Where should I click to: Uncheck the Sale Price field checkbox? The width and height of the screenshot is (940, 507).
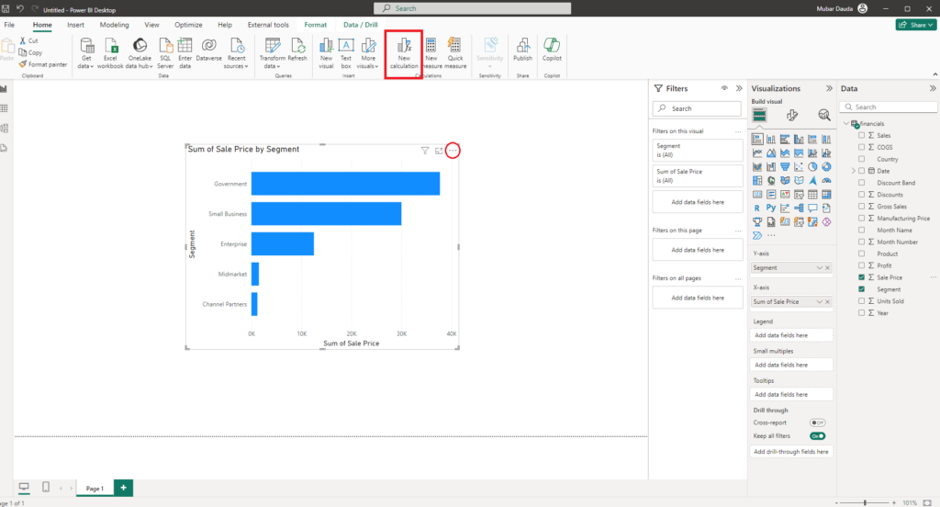coord(861,277)
